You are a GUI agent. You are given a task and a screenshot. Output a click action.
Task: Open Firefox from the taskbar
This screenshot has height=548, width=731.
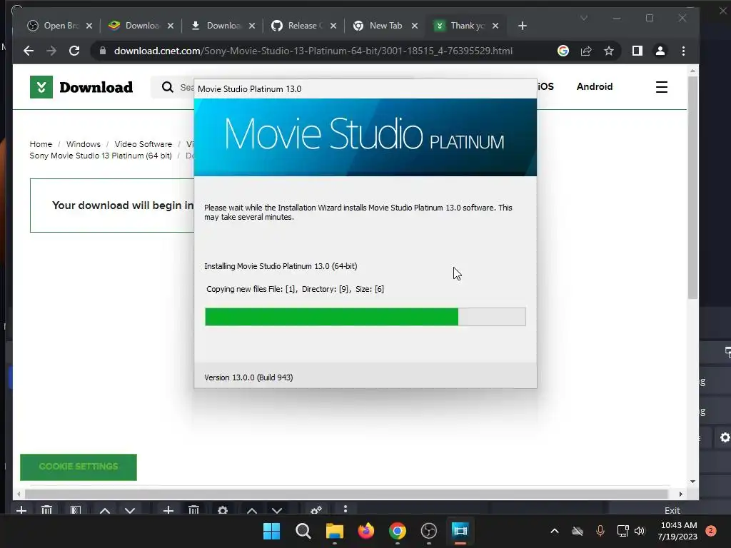[366, 531]
